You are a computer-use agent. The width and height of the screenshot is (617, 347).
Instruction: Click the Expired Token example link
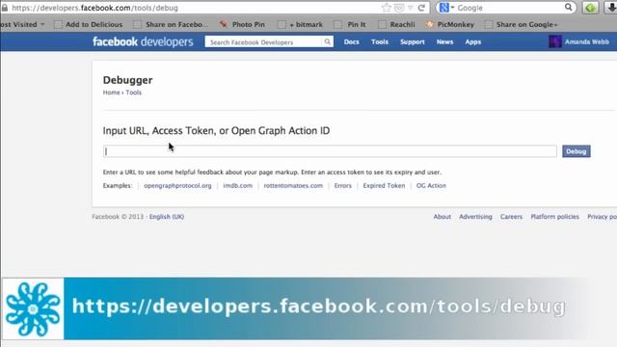point(384,186)
